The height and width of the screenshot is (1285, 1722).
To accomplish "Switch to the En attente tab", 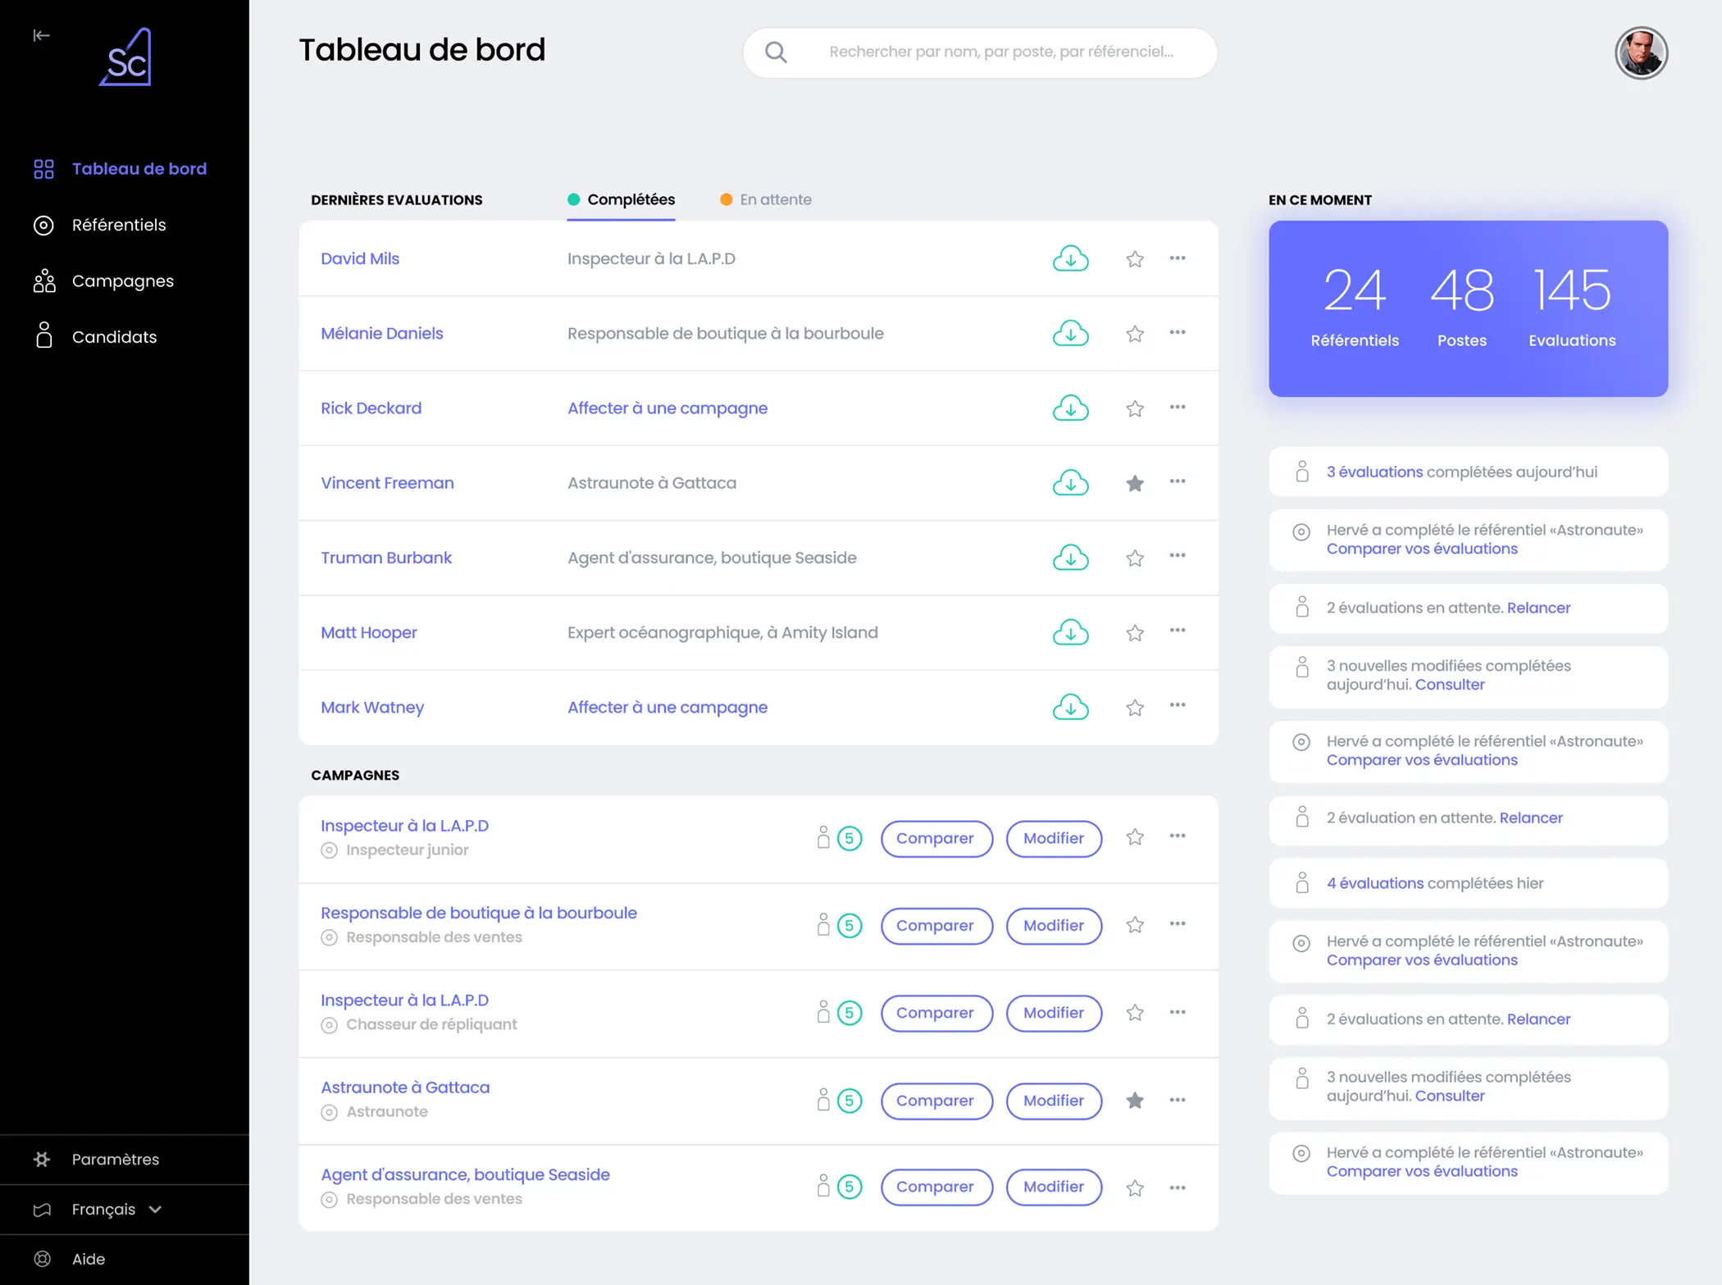I will tap(766, 200).
